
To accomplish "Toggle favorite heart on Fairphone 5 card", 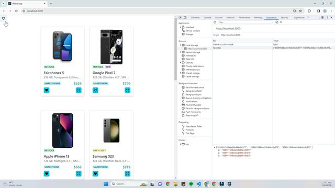I will tap(47, 90).
